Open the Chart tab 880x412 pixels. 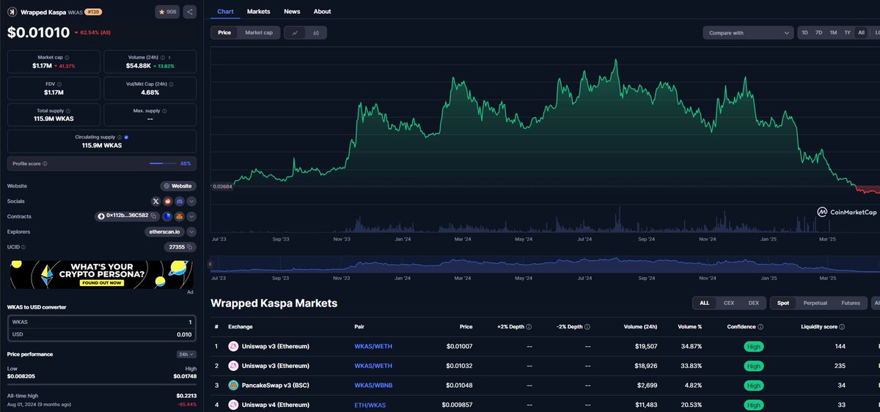226,12
